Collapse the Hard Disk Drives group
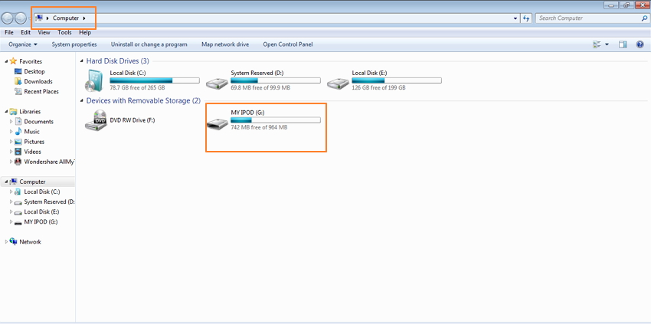Viewport: 651px width, 324px height. (x=82, y=61)
